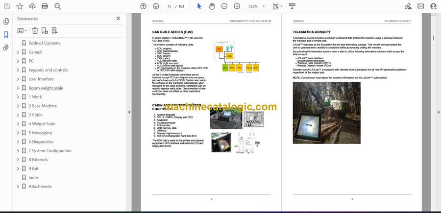Select the Boom weight scale bookmark label
This screenshot has height=213, width=441.
[46, 88]
